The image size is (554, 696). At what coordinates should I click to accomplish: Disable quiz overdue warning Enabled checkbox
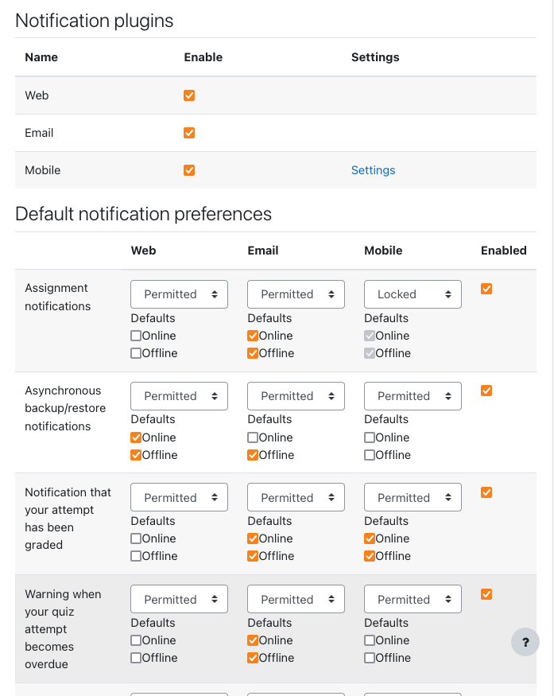486,594
